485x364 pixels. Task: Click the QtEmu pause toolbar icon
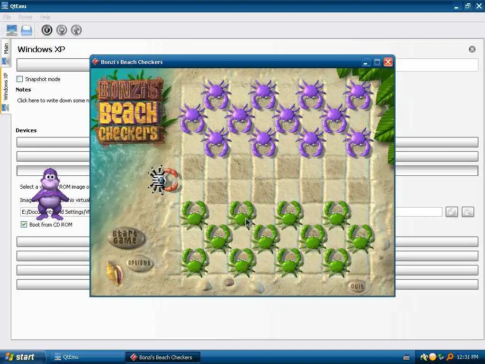62,30
